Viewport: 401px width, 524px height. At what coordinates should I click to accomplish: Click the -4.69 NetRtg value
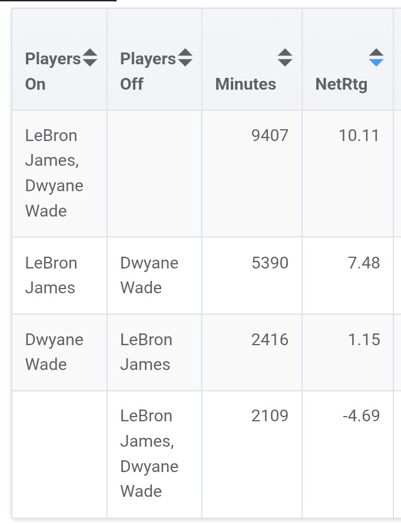tap(361, 416)
